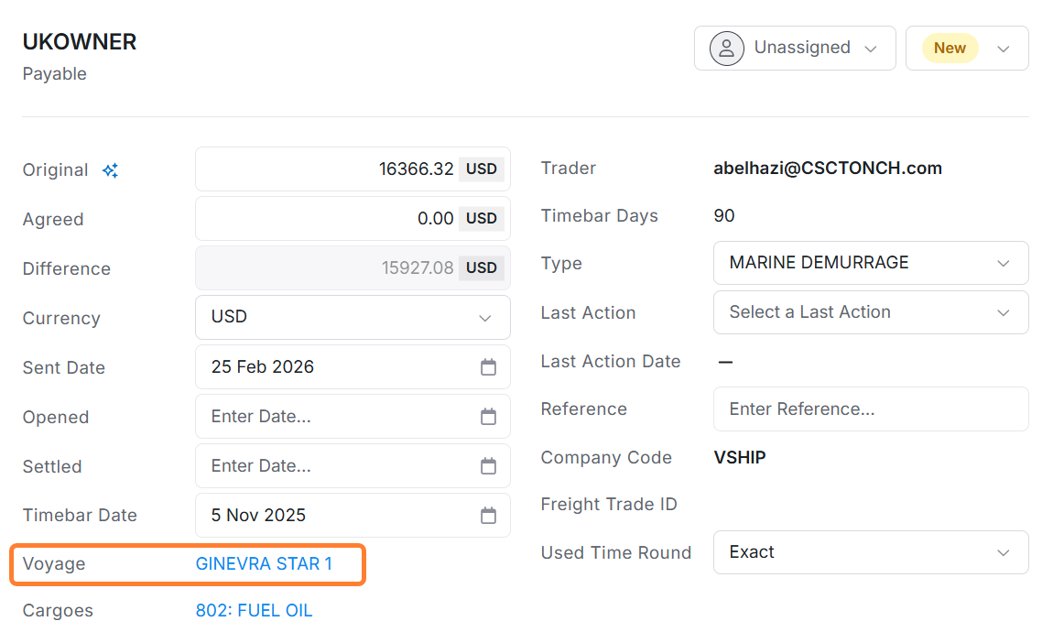Open the Timebar Date calendar icon
The width and height of the screenshot is (1053, 643).
tap(488, 516)
